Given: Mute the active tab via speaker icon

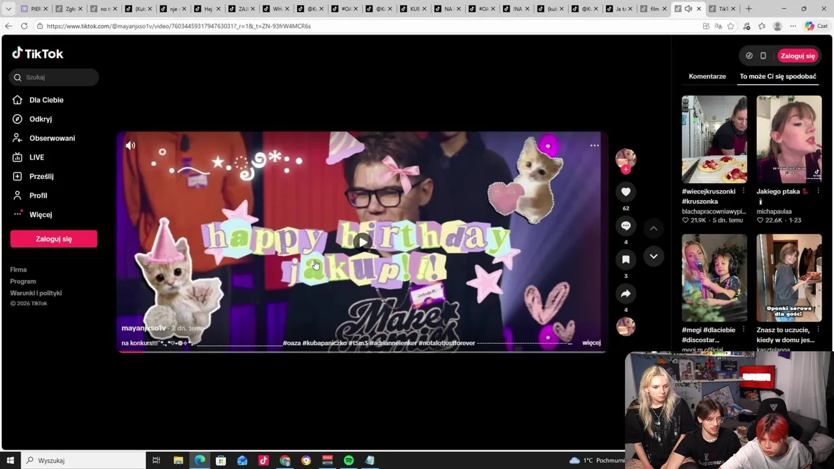Looking at the screenshot, I should pos(689,8).
